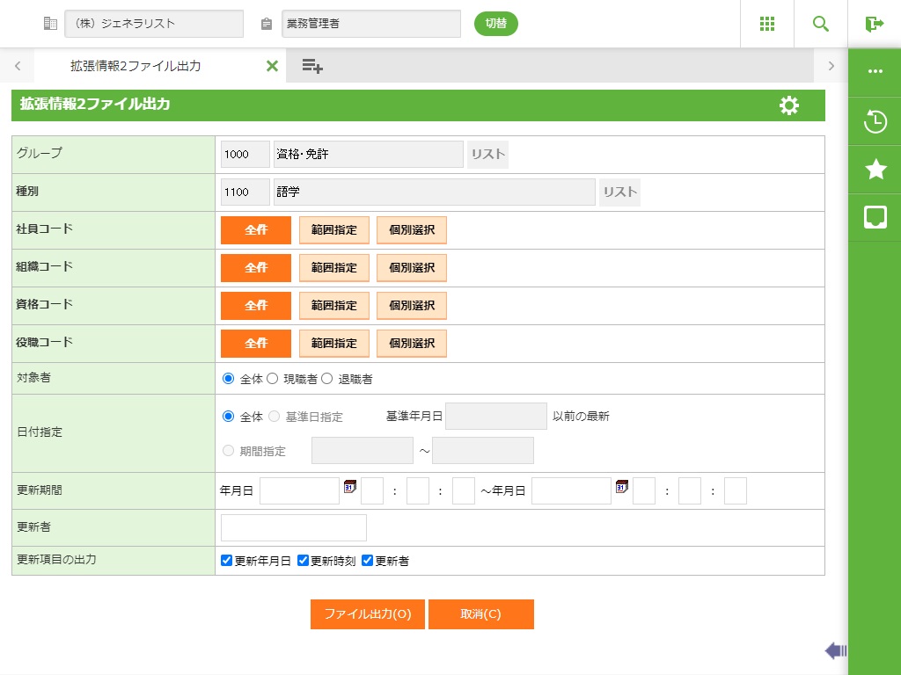The width and height of the screenshot is (901, 675).
Task: Open favorites star icon in sidebar
Action: coord(875,170)
